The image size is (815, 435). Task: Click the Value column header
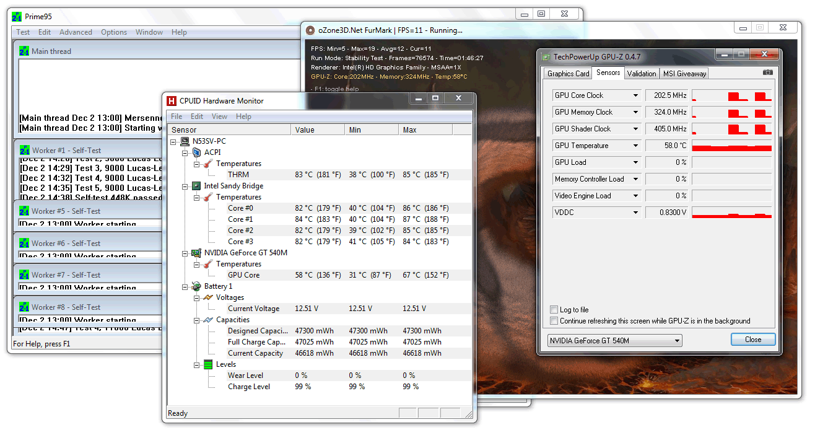coord(318,130)
